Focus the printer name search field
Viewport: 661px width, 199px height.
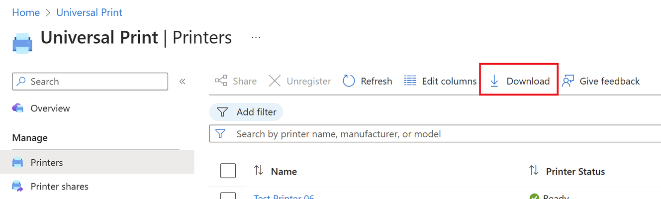(x=435, y=134)
